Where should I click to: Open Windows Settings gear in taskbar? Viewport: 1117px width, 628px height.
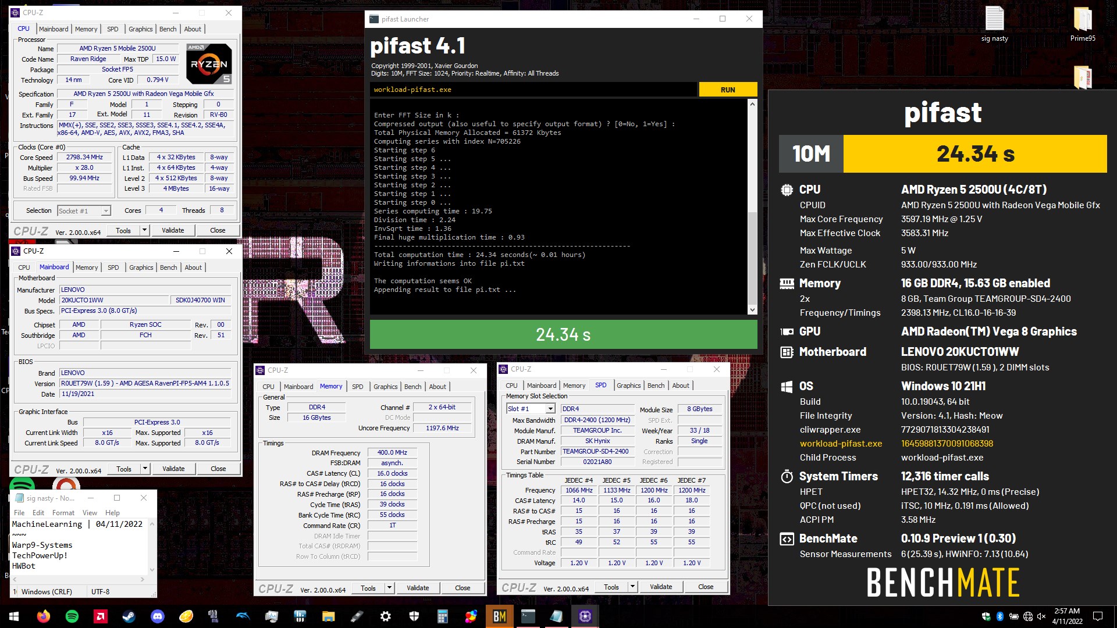386,616
